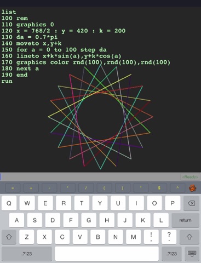Tap the Ready status indicator
Image resolution: width=201 pixels, height=263 pixels.
(190, 177)
